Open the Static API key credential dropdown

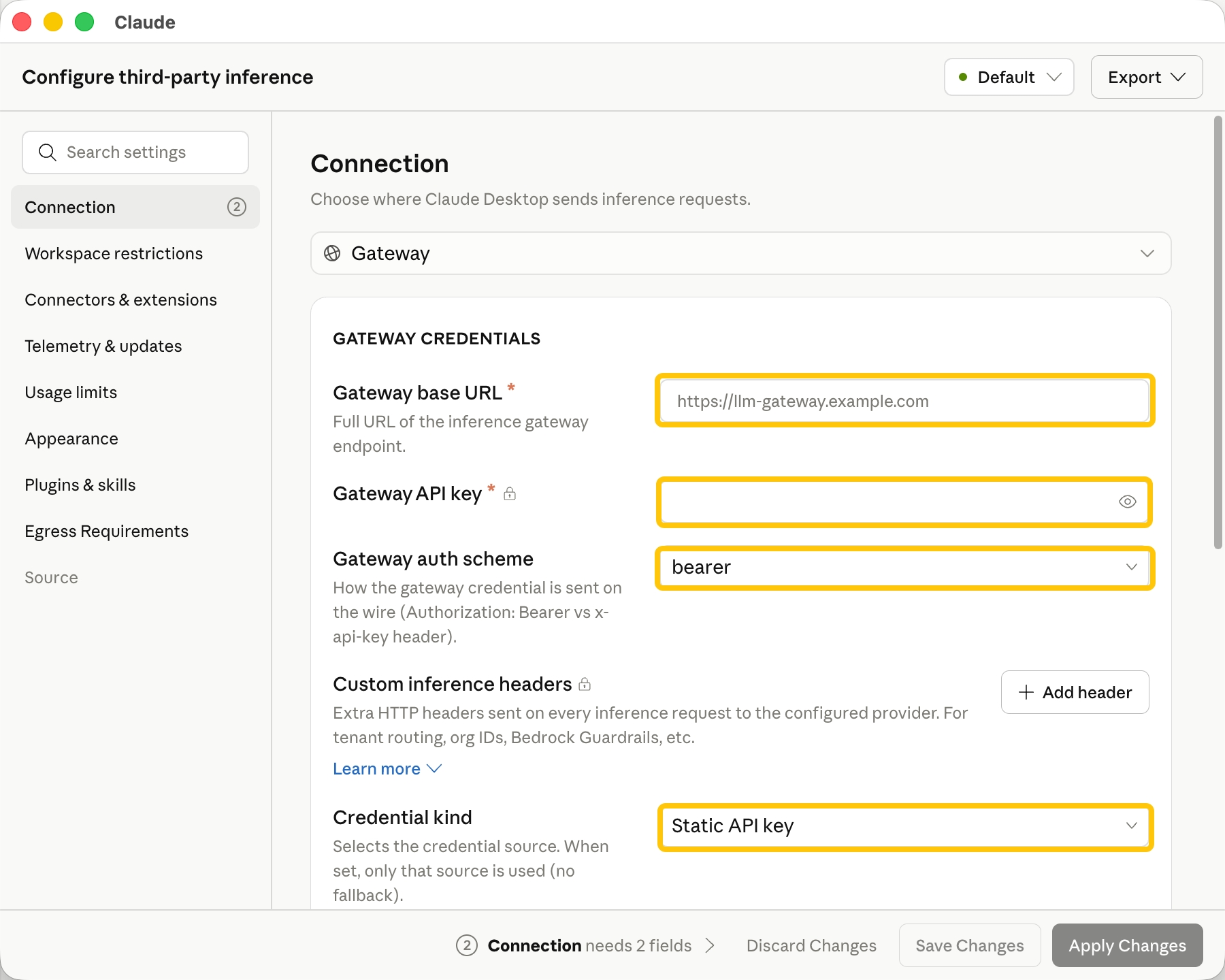click(x=905, y=826)
